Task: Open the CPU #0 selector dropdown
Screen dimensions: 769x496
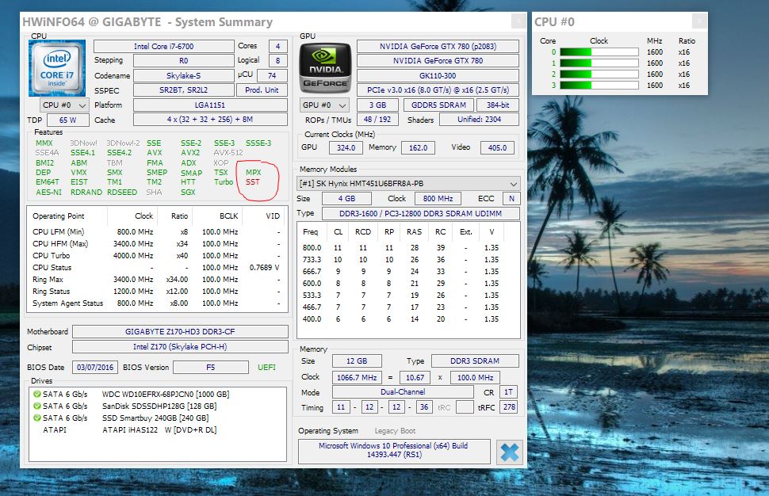Action: coord(64,105)
